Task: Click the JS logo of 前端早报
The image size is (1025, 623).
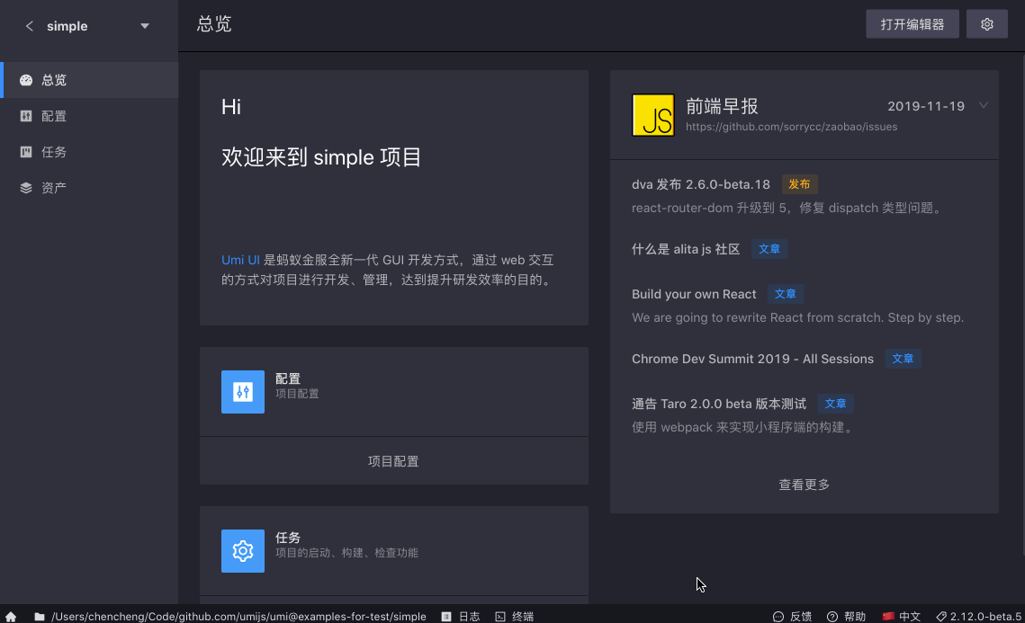Action: [653, 115]
